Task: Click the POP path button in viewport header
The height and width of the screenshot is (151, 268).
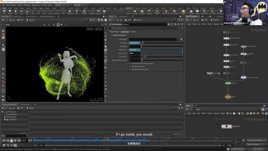Action: click(x=21, y=20)
